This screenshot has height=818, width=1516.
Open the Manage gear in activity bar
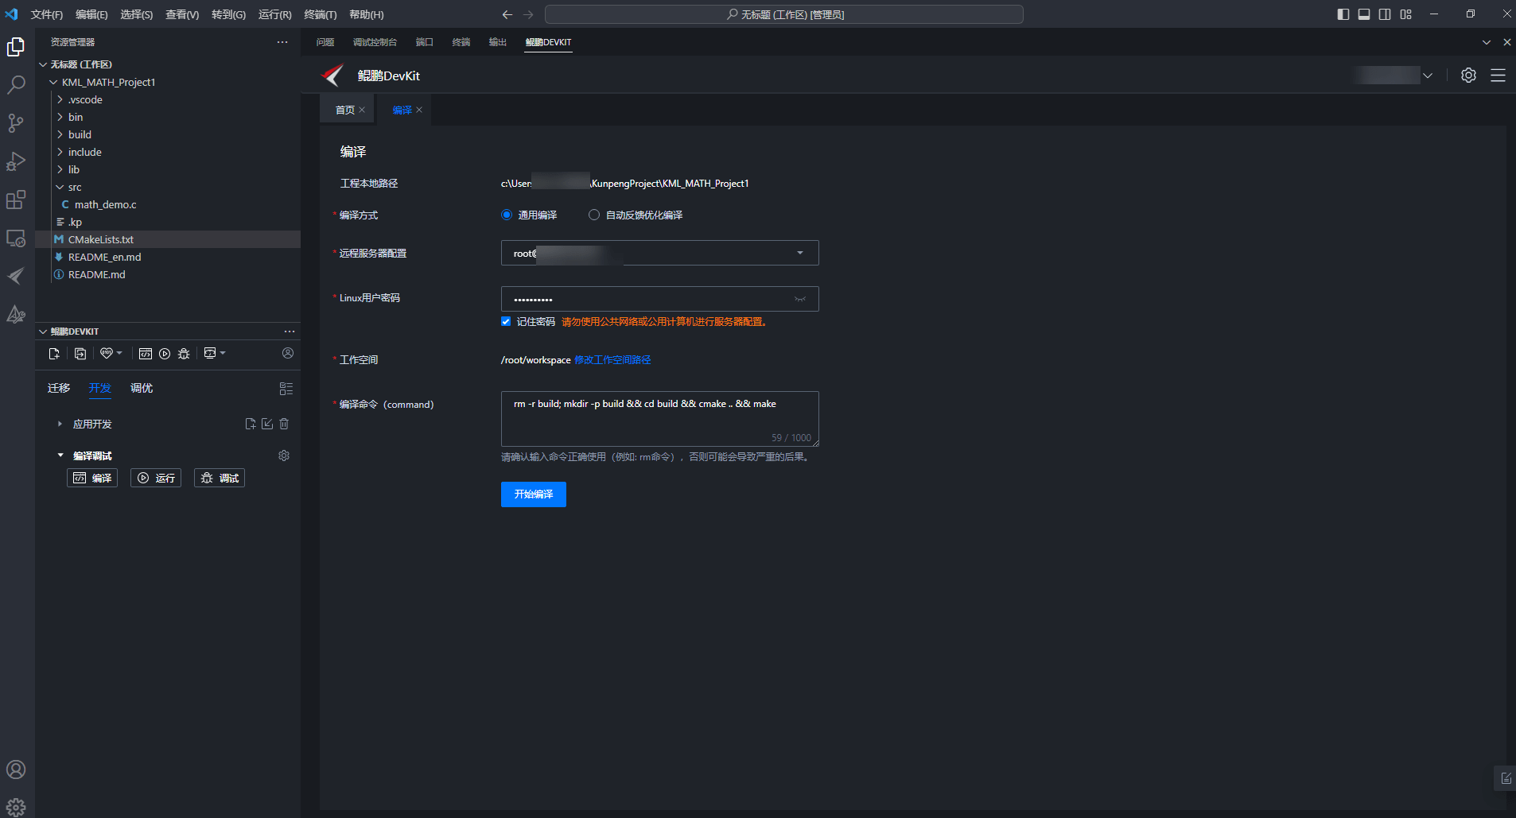16,807
